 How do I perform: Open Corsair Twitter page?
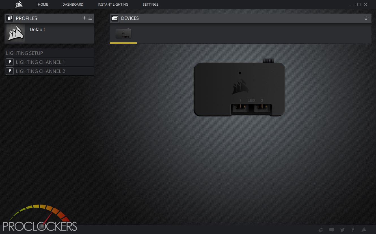tap(342, 230)
